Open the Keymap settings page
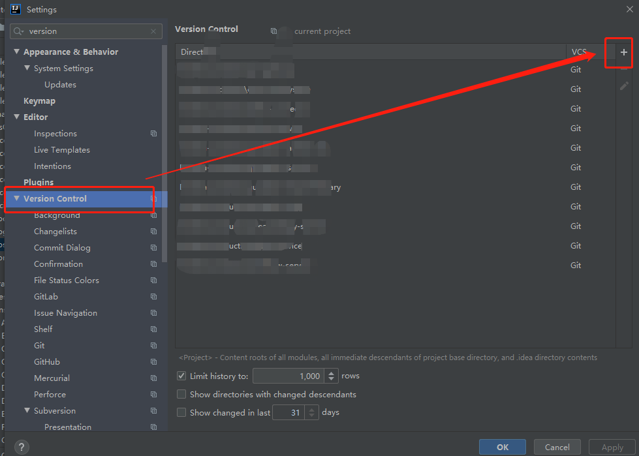 click(x=40, y=101)
